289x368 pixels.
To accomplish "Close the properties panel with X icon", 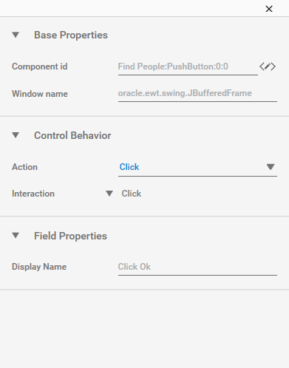I will point(269,9).
